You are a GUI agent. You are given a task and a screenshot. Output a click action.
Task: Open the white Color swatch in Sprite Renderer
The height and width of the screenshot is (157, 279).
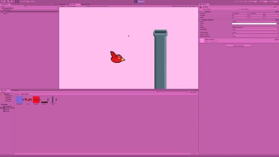click(254, 24)
